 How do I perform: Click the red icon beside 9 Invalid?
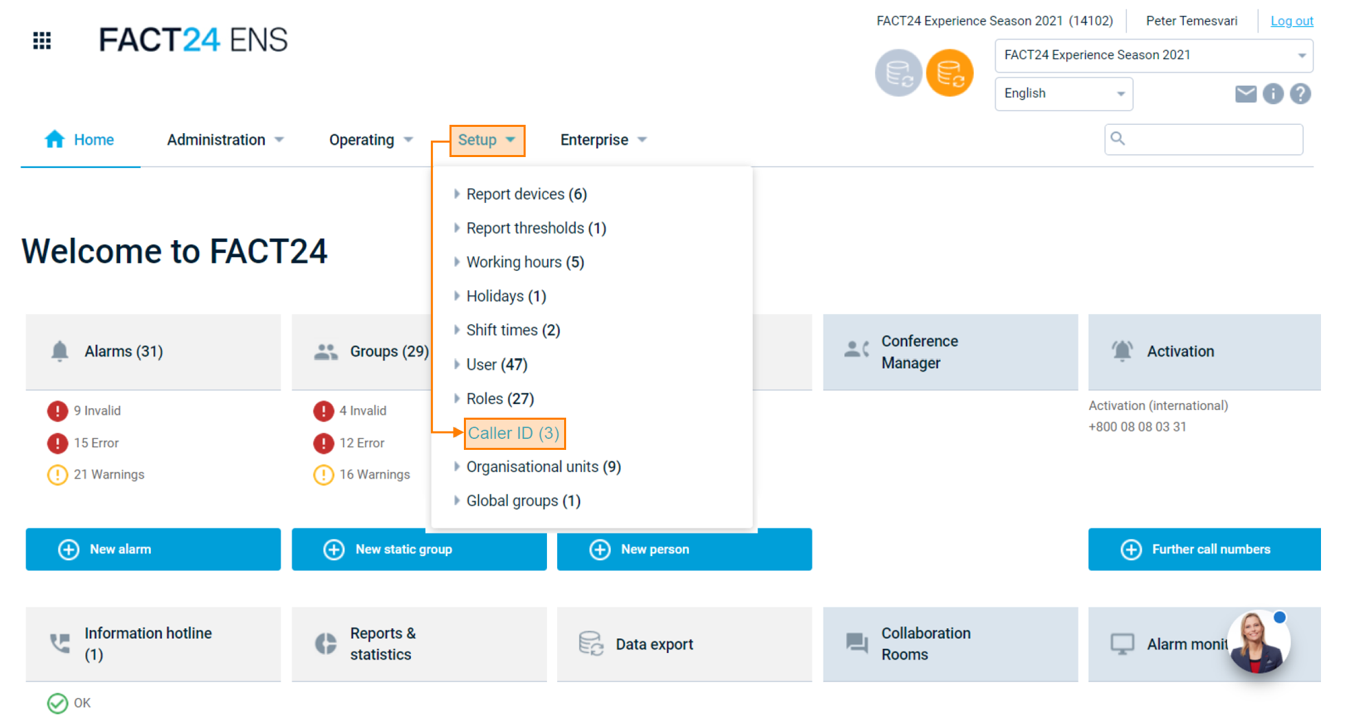pos(58,411)
